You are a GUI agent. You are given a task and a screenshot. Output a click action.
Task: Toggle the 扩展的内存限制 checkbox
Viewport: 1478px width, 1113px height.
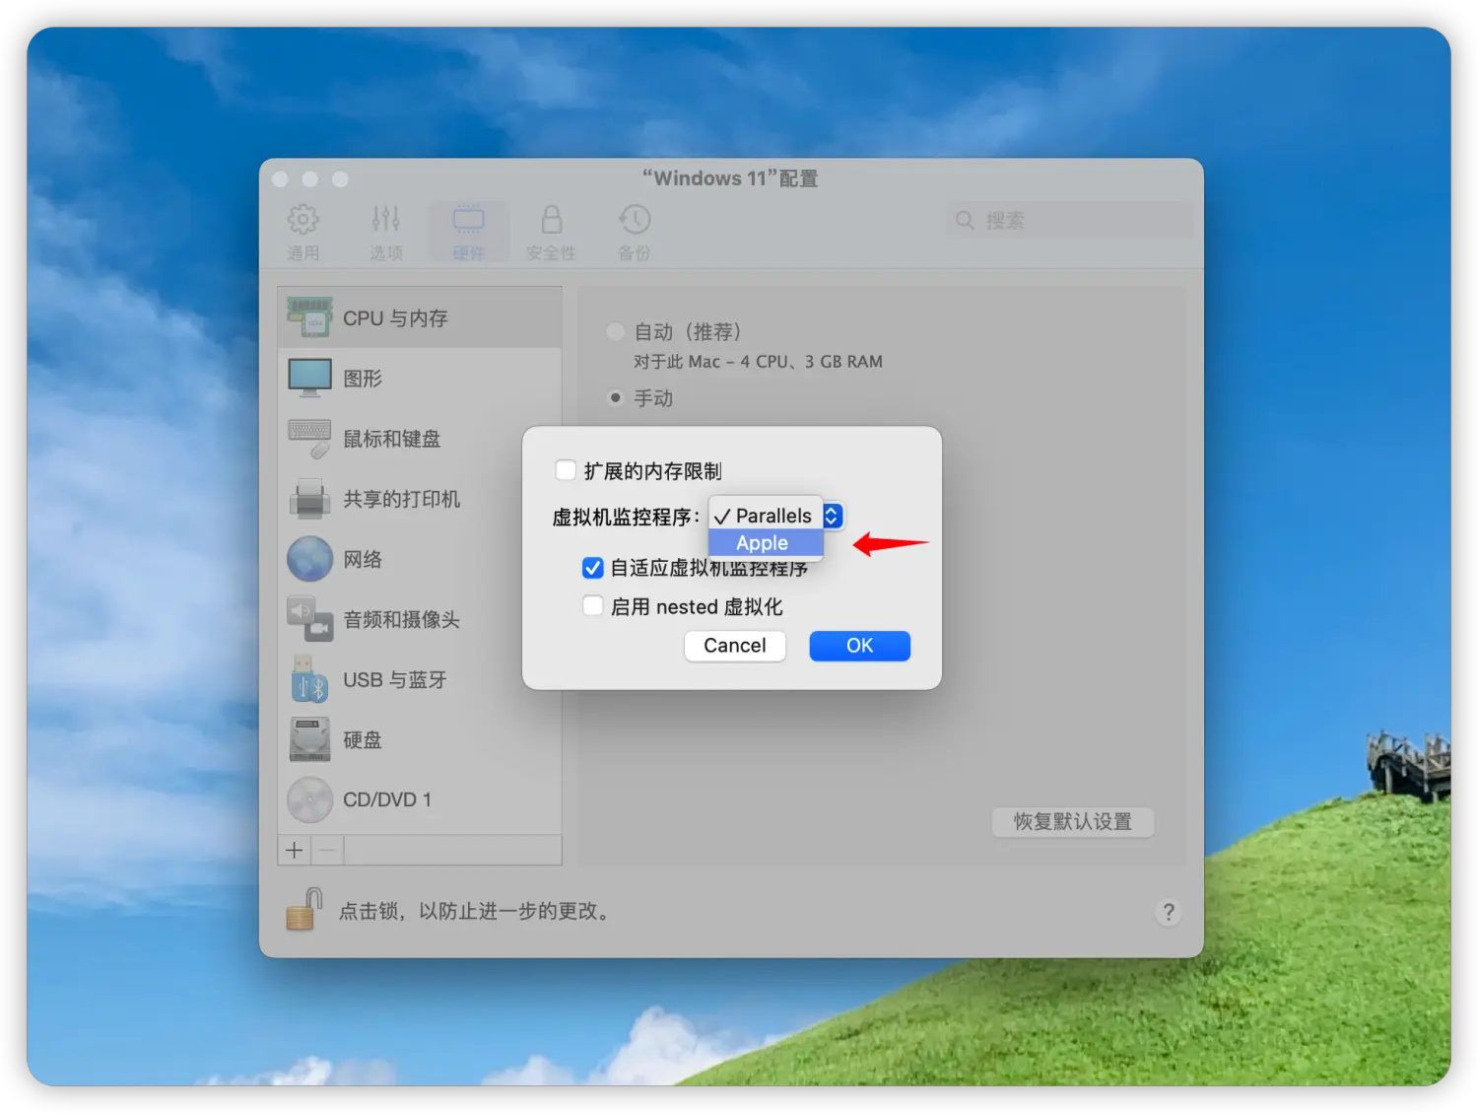pos(566,470)
